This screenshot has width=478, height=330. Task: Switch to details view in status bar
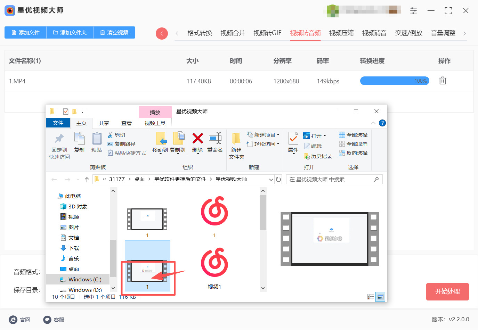click(371, 297)
